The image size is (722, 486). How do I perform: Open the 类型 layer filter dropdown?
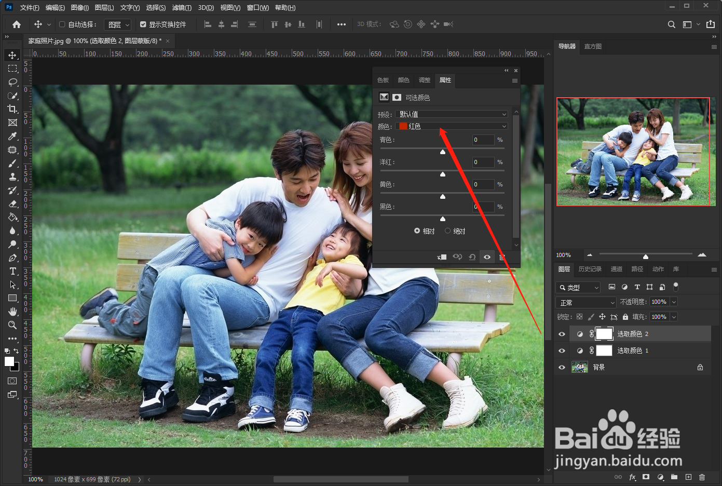click(578, 287)
